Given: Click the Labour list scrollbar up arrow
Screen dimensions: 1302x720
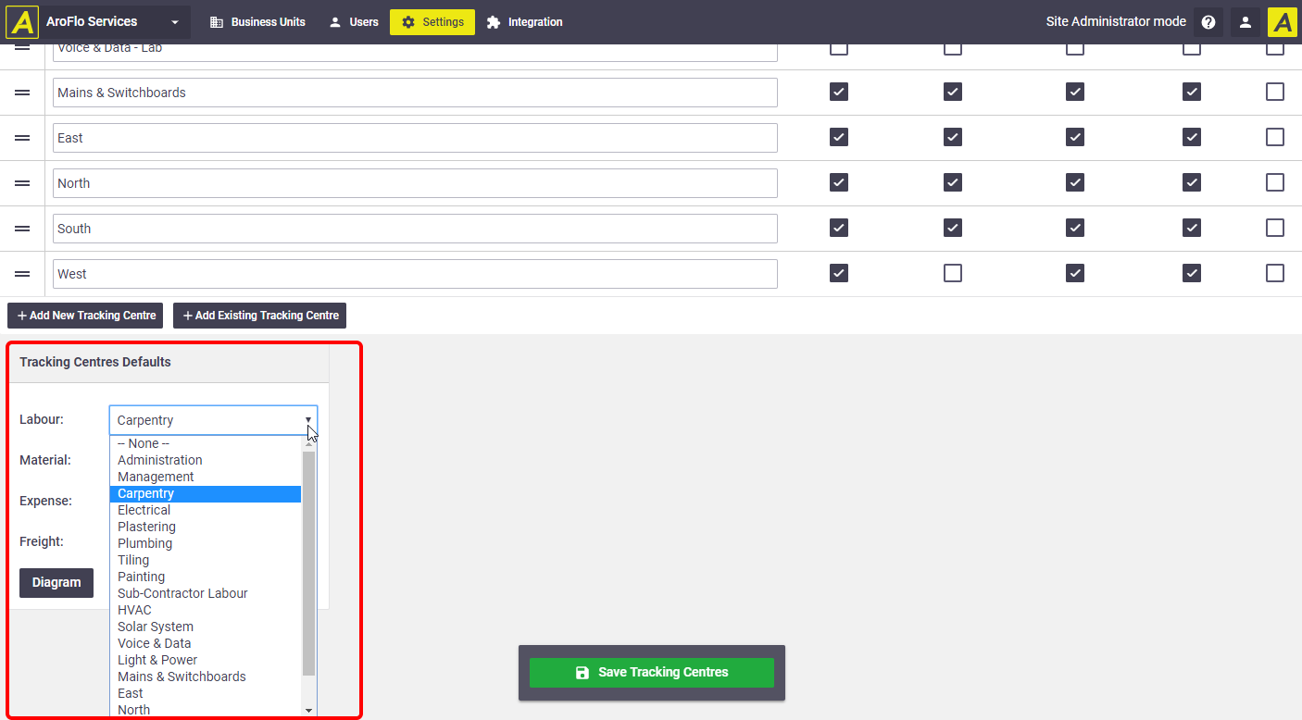Looking at the screenshot, I should click(x=309, y=443).
